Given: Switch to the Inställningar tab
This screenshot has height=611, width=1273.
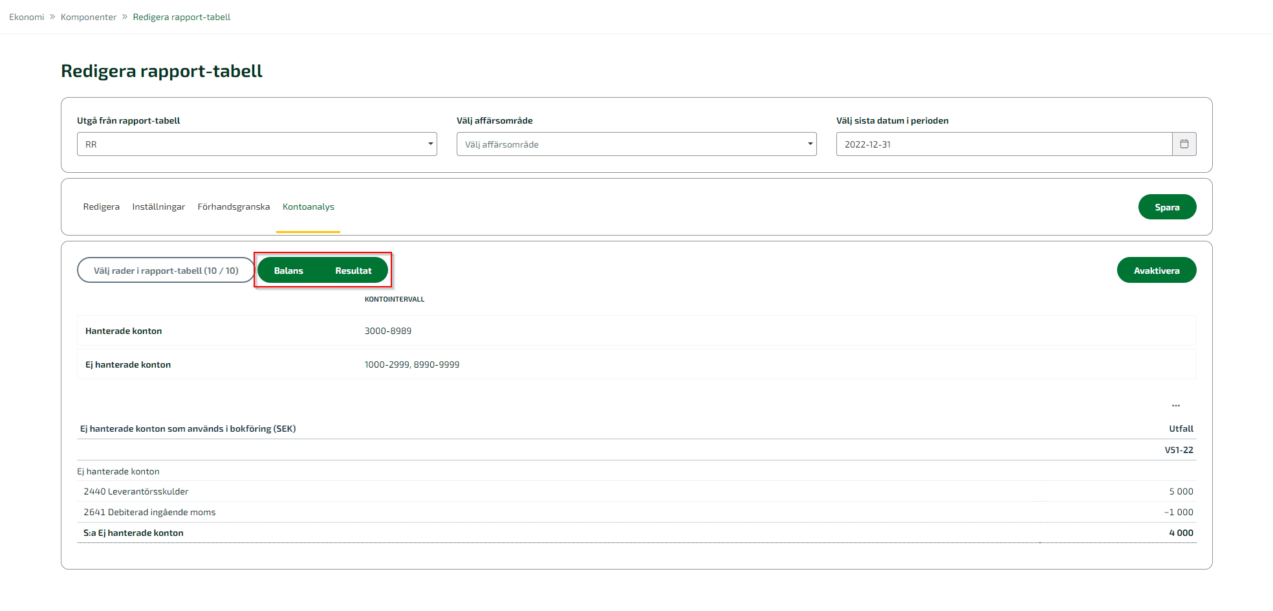Looking at the screenshot, I should pos(158,206).
